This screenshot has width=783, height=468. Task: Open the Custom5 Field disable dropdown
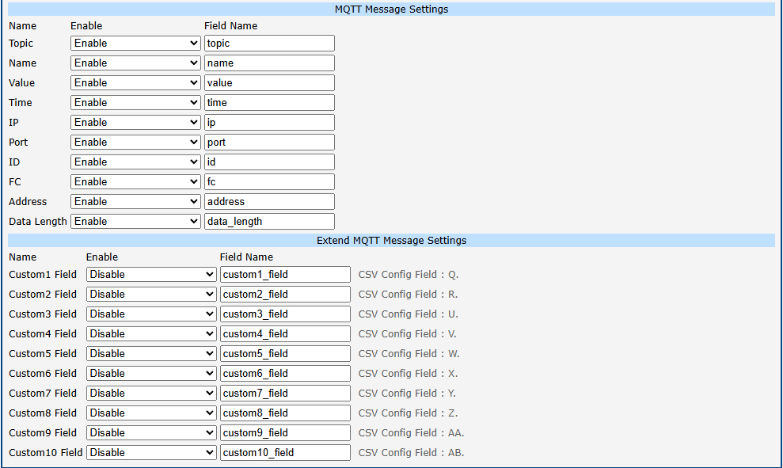pos(151,354)
